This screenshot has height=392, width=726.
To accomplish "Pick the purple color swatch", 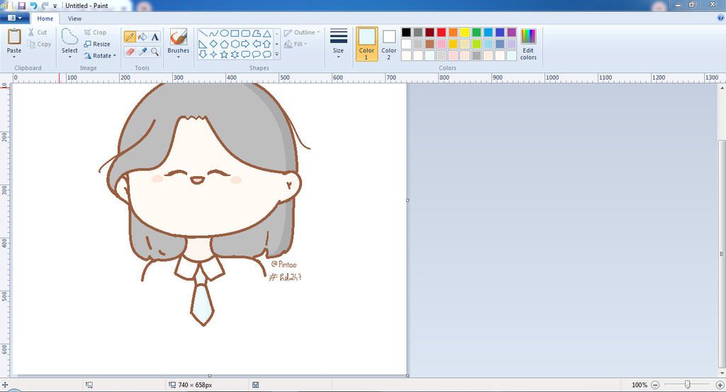I will 512,32.
